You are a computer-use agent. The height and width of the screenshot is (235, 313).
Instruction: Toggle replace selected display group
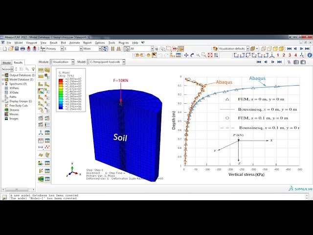[136, 55]
